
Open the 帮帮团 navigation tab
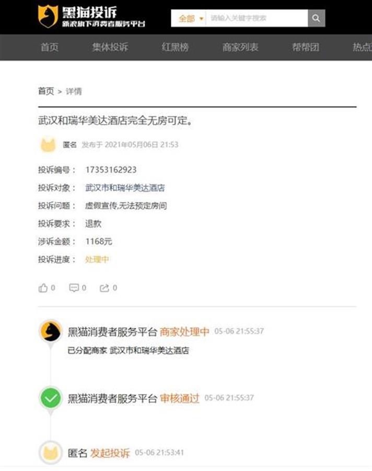click(x=306, y=47)
